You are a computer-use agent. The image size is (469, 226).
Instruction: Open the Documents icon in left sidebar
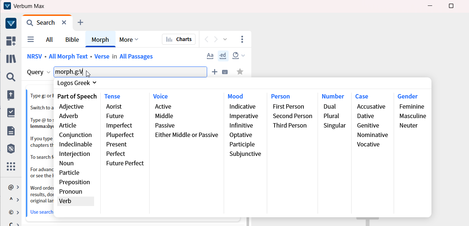(x=11, y=131)
